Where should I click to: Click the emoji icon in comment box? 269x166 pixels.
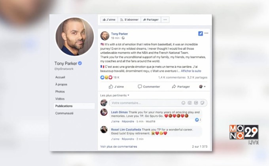pyautogui.click(x=183, y=103)
